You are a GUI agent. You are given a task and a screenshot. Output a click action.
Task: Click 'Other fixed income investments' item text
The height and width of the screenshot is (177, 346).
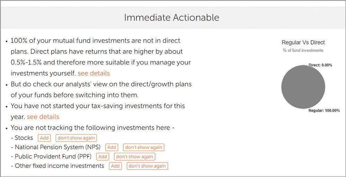pos(59,166)
